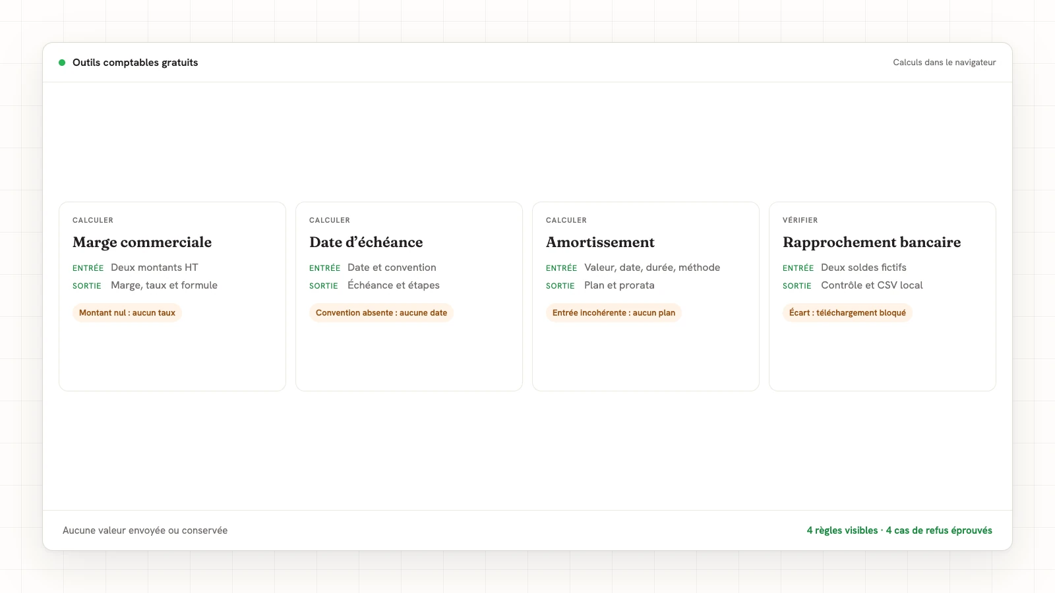This screenshot has height=593, width=1055.
Task: Click 'Contrôle et CSV local' output text
Action: point(872,285)
